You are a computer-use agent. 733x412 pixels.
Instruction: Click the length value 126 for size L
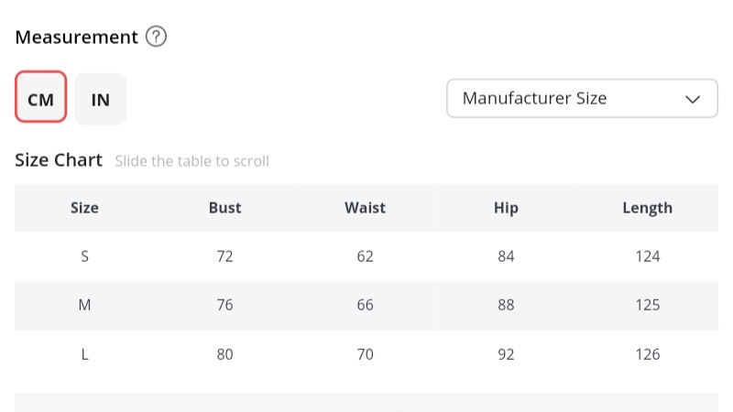point(647,354)
